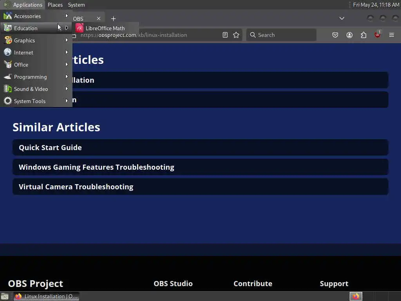This screenshot has width=401, height=301.
Task: Open the Office menu category
Action: (36, 65)
